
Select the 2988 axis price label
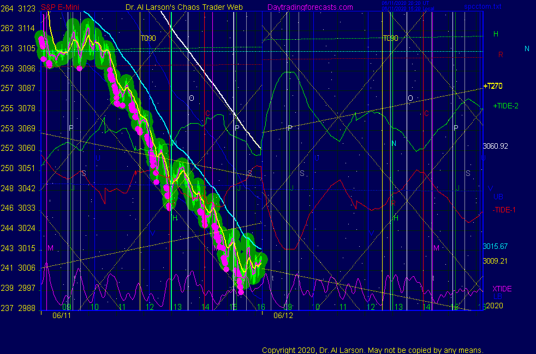(x=27, y=308)
